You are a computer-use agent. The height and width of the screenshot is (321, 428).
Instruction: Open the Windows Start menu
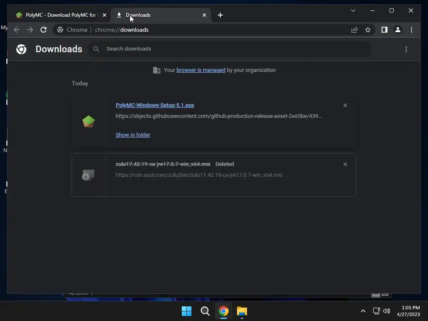pyautogui.click(x=187, y=311)
